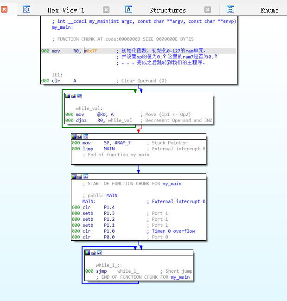Click graph-view icon in while_val block
The width and height of the screenshot is (287, 301).
tap(79, 96)
